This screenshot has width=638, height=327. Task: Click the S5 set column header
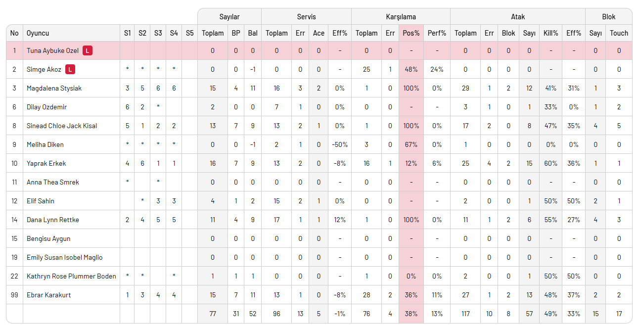point(189,33)
